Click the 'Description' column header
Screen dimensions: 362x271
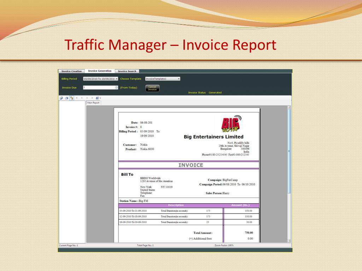176,205
